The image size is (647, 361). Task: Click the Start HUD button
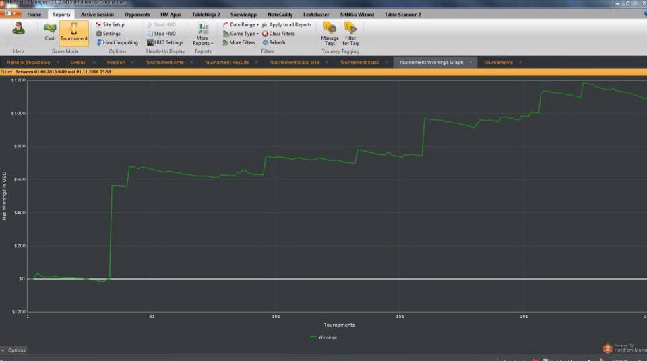click(161, 25)
